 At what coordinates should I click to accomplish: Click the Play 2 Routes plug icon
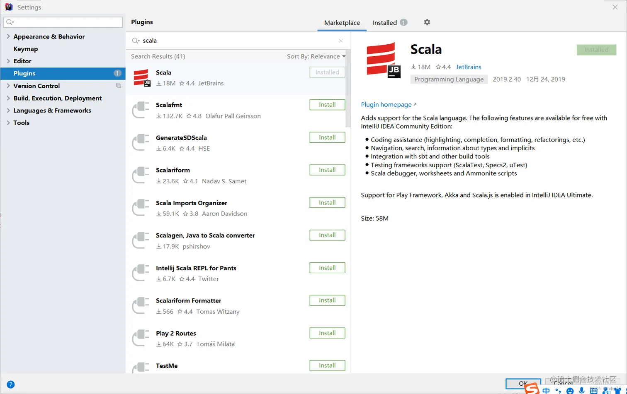click(141, 339)
